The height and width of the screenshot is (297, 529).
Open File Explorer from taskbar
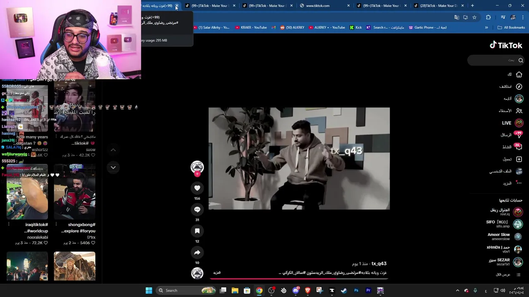(x=235, y=290)
